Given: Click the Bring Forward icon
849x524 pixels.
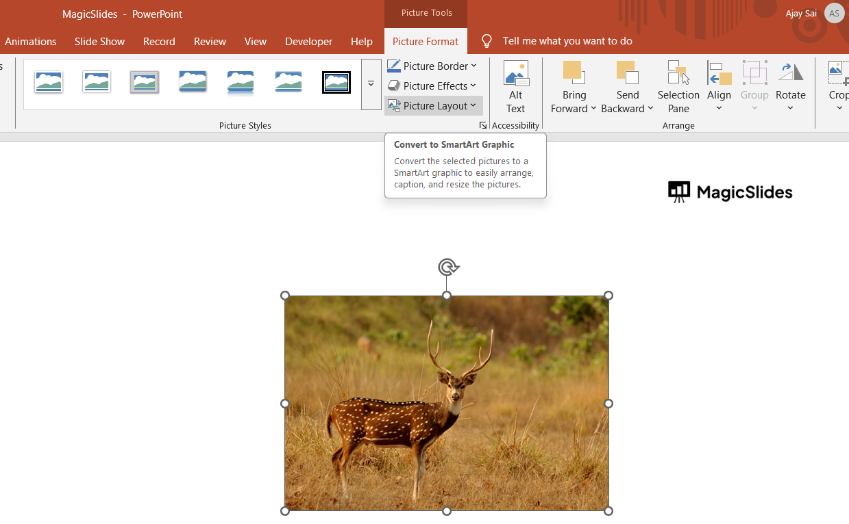Looking at the screenshot, I should tap(573, 73).
